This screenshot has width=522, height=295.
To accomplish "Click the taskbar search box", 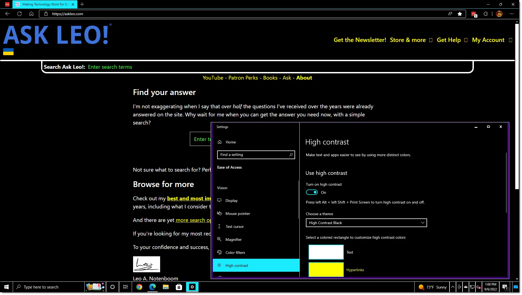I will point(49,287).
